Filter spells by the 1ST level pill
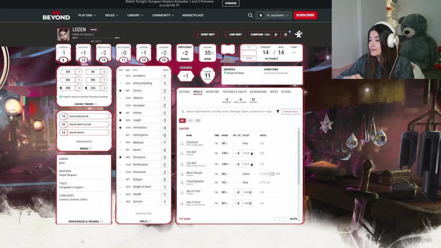 coord(198,121)
